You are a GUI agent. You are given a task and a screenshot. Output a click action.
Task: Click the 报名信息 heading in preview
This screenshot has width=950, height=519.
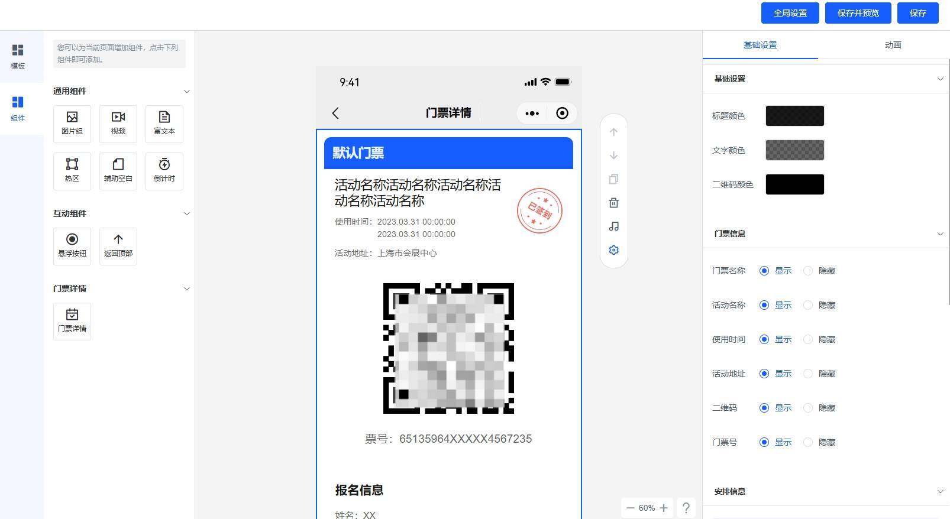pos(359,490)
